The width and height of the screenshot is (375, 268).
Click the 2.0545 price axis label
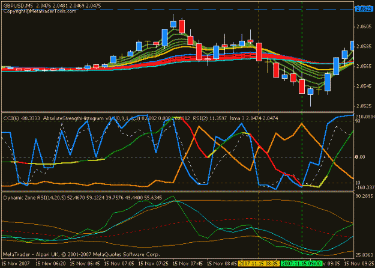pos(364,86)
